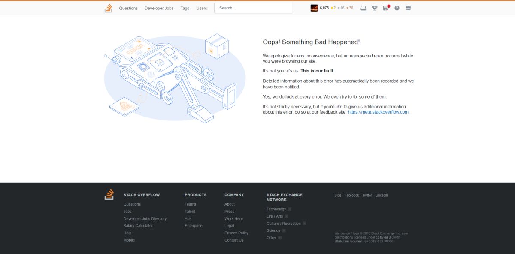
Task: Open the review queues icon
Action: (386, 8)
